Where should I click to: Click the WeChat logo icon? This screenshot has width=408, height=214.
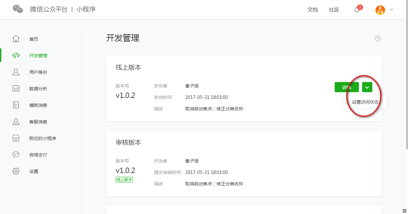click(18, 9)
